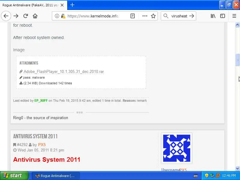The image size is (240, 180).
Task: Select the Rogue Antimalware (FakeAV, 2011) tab
Action: pyautogui.click(x=34, y=5)
